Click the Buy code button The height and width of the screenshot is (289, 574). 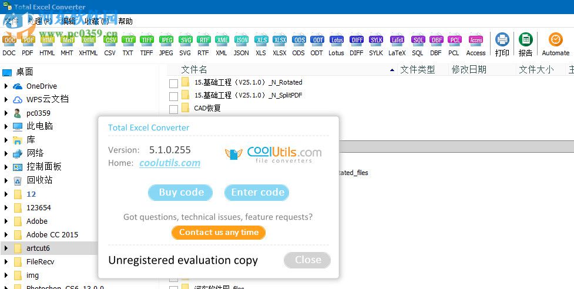pos(180,193)
